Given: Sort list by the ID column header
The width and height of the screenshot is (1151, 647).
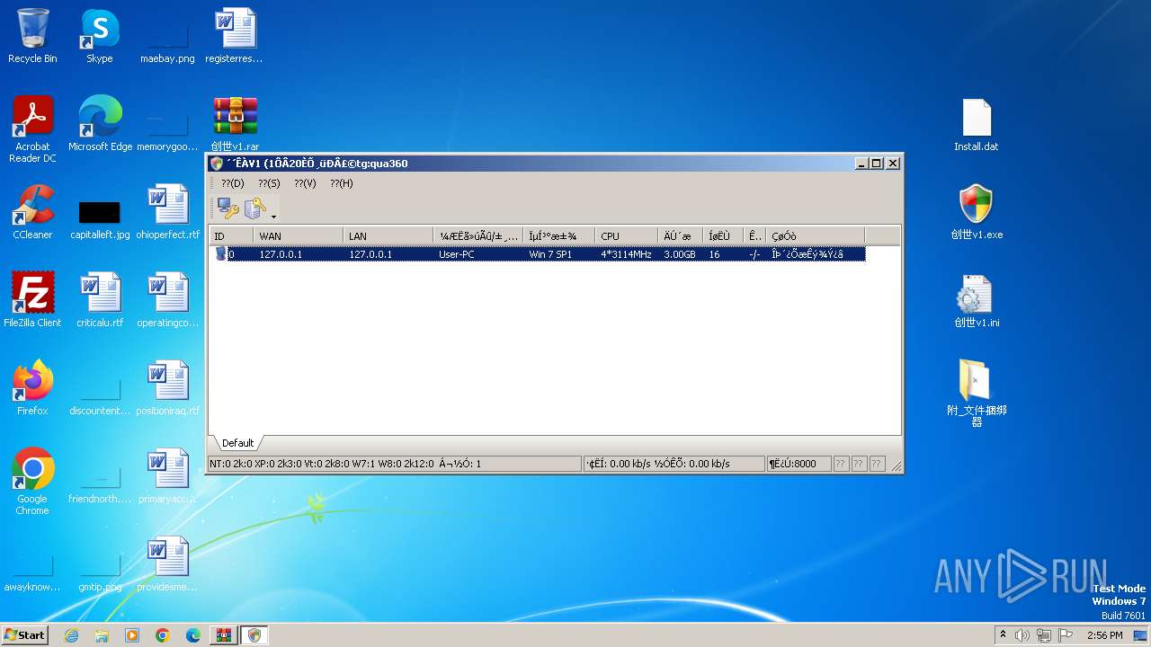Looking at the screenshot, I should 232,236.
